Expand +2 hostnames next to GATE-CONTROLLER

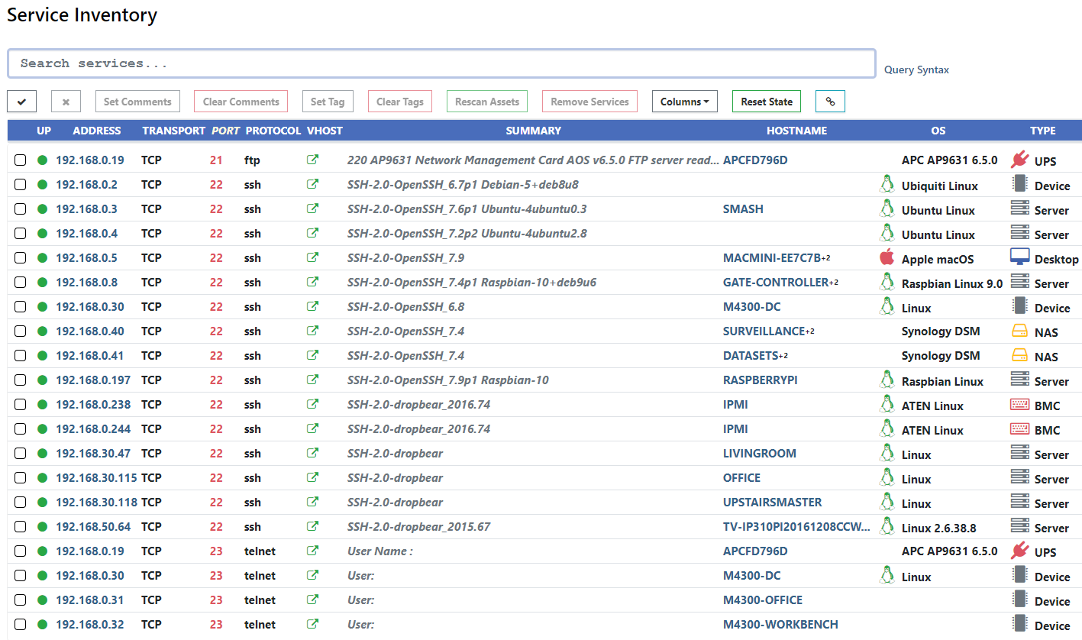tap(834, 283)
